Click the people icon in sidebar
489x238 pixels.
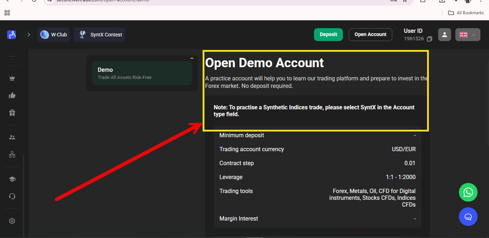[x=12, y=137]
